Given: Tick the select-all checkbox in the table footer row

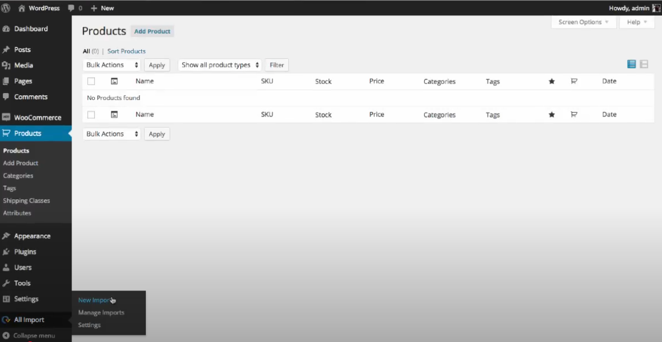Looking at the screenshot, I should click(x=91, y=115).
